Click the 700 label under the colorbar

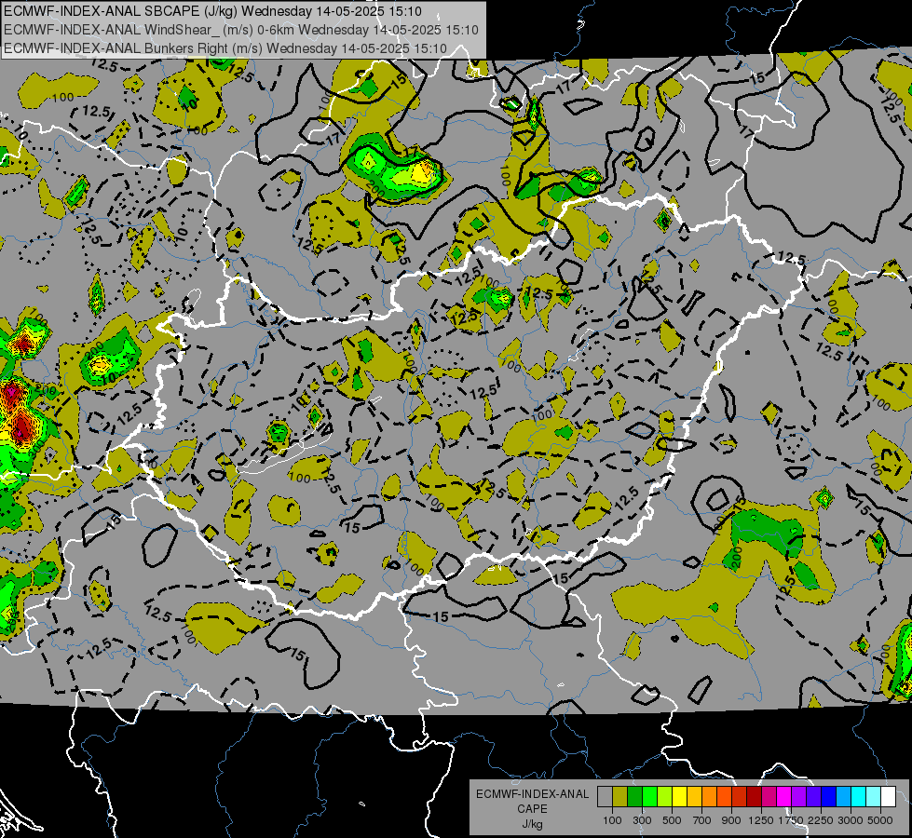coord(702,820)
